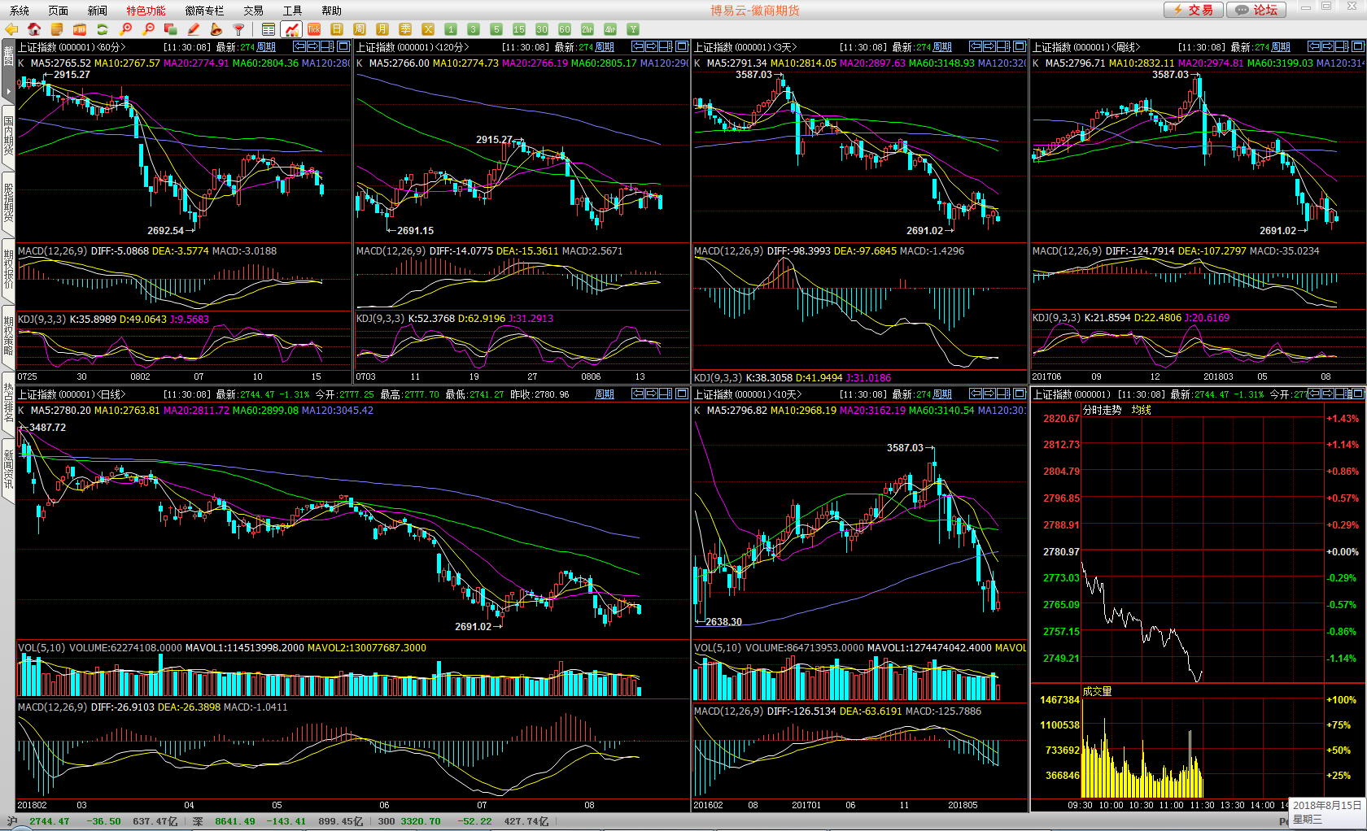
Task: Open 周期 dropdown in 120分 panel
Action: point(604,47)
